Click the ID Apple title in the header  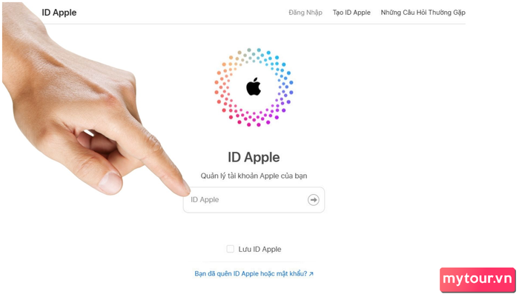(59, 13)
